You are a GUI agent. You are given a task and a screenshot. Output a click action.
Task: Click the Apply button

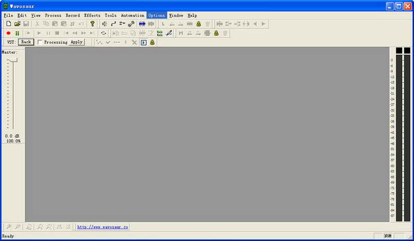point(77,42)
